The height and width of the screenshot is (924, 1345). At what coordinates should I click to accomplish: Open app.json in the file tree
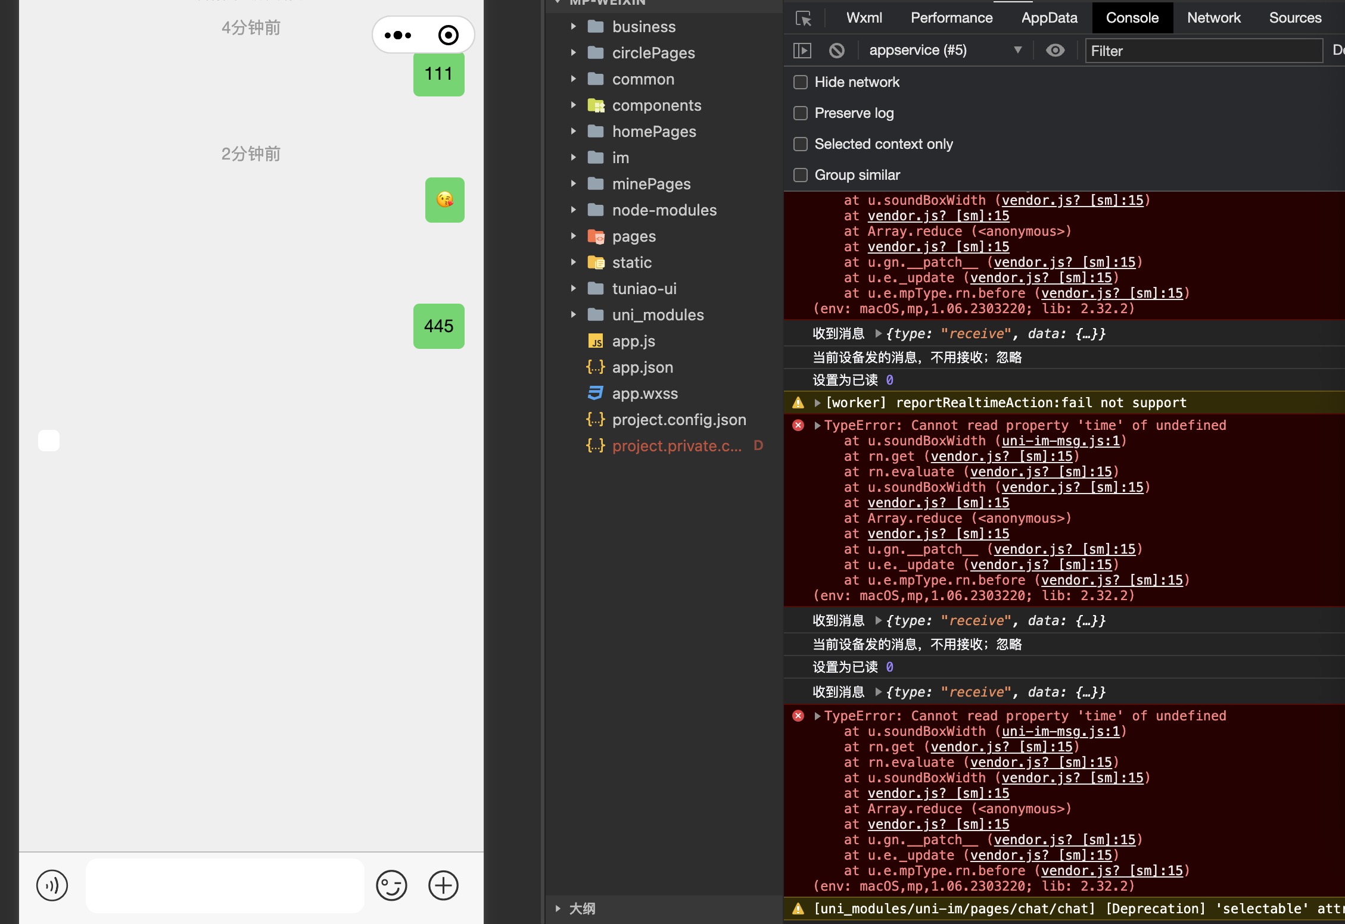(x=642, y=367)
